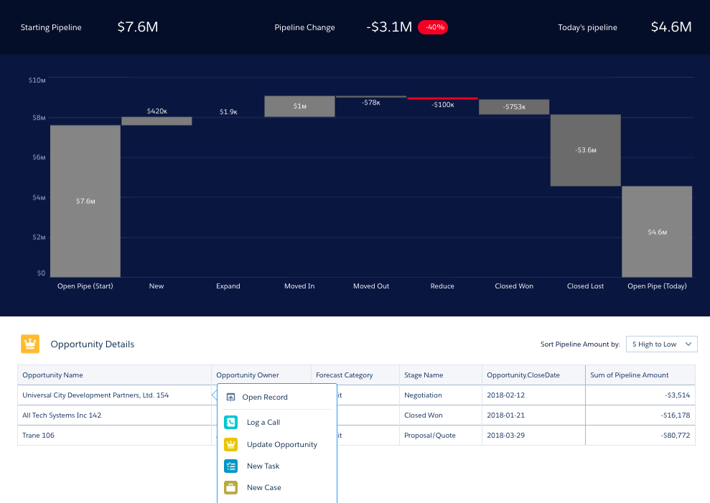Choose Log a Call menu entry

(x=263, y=423)
